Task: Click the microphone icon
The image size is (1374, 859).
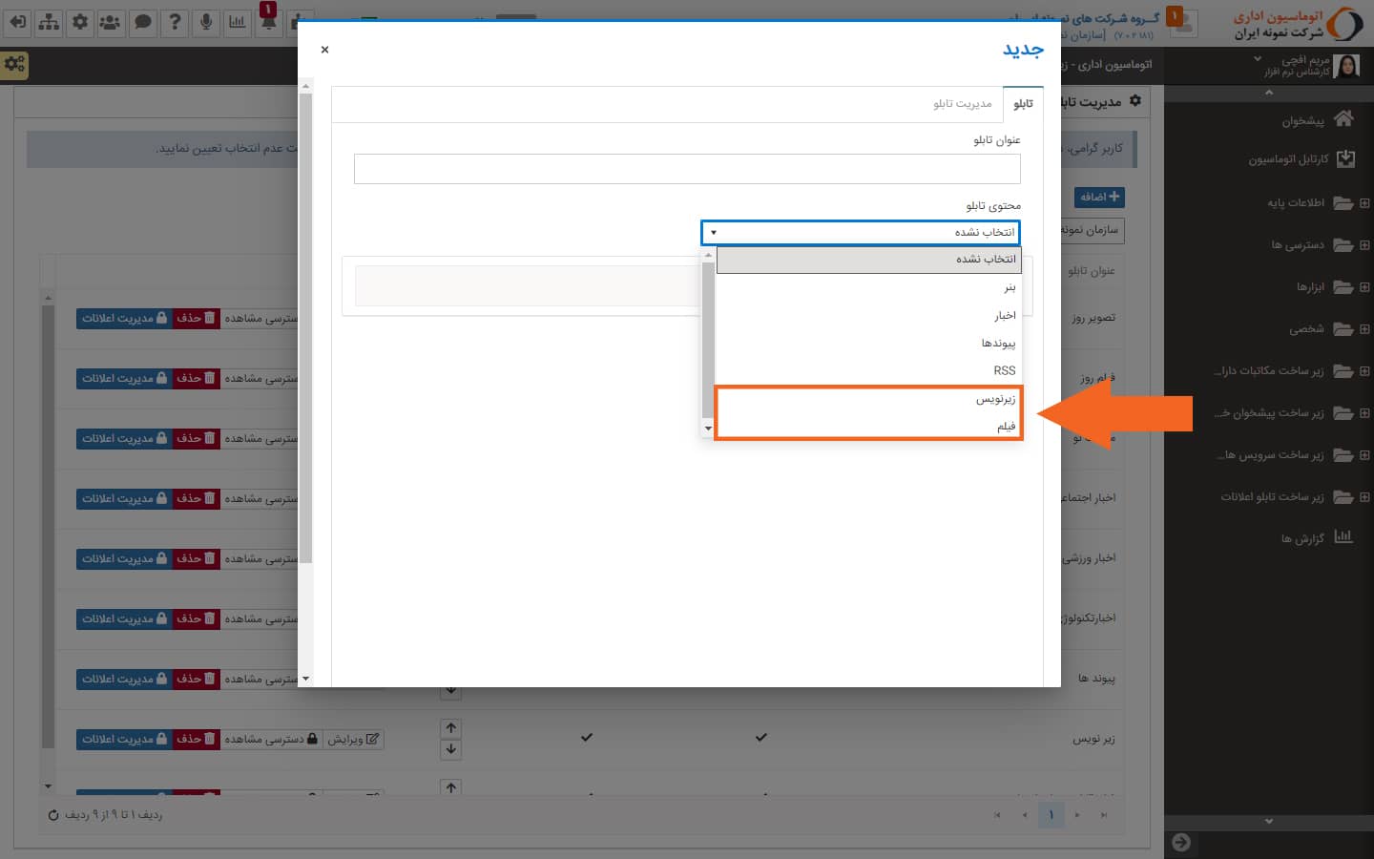Action: pos(206,22)
